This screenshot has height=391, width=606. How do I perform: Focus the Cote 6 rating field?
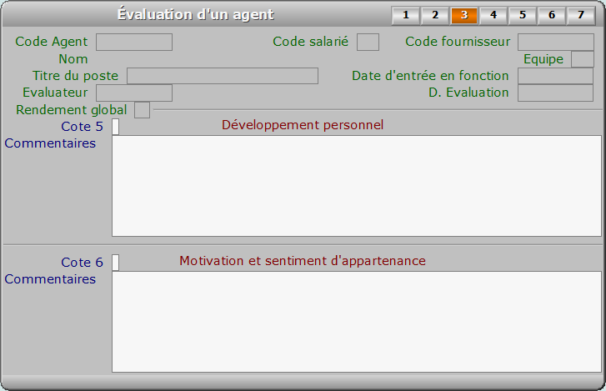(116, 263)
